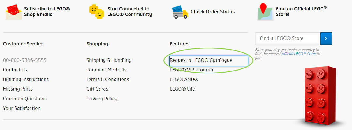Screen dimensions: 352x130
Task: Go to Building Instructions
Action: [26, 80]
